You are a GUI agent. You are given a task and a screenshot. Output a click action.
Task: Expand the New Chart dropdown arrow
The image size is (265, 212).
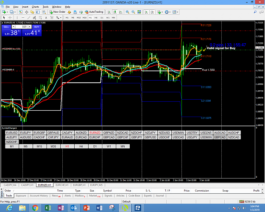point(7,12)
